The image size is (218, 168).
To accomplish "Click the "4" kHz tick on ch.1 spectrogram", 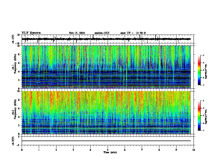I will (19, 72).
